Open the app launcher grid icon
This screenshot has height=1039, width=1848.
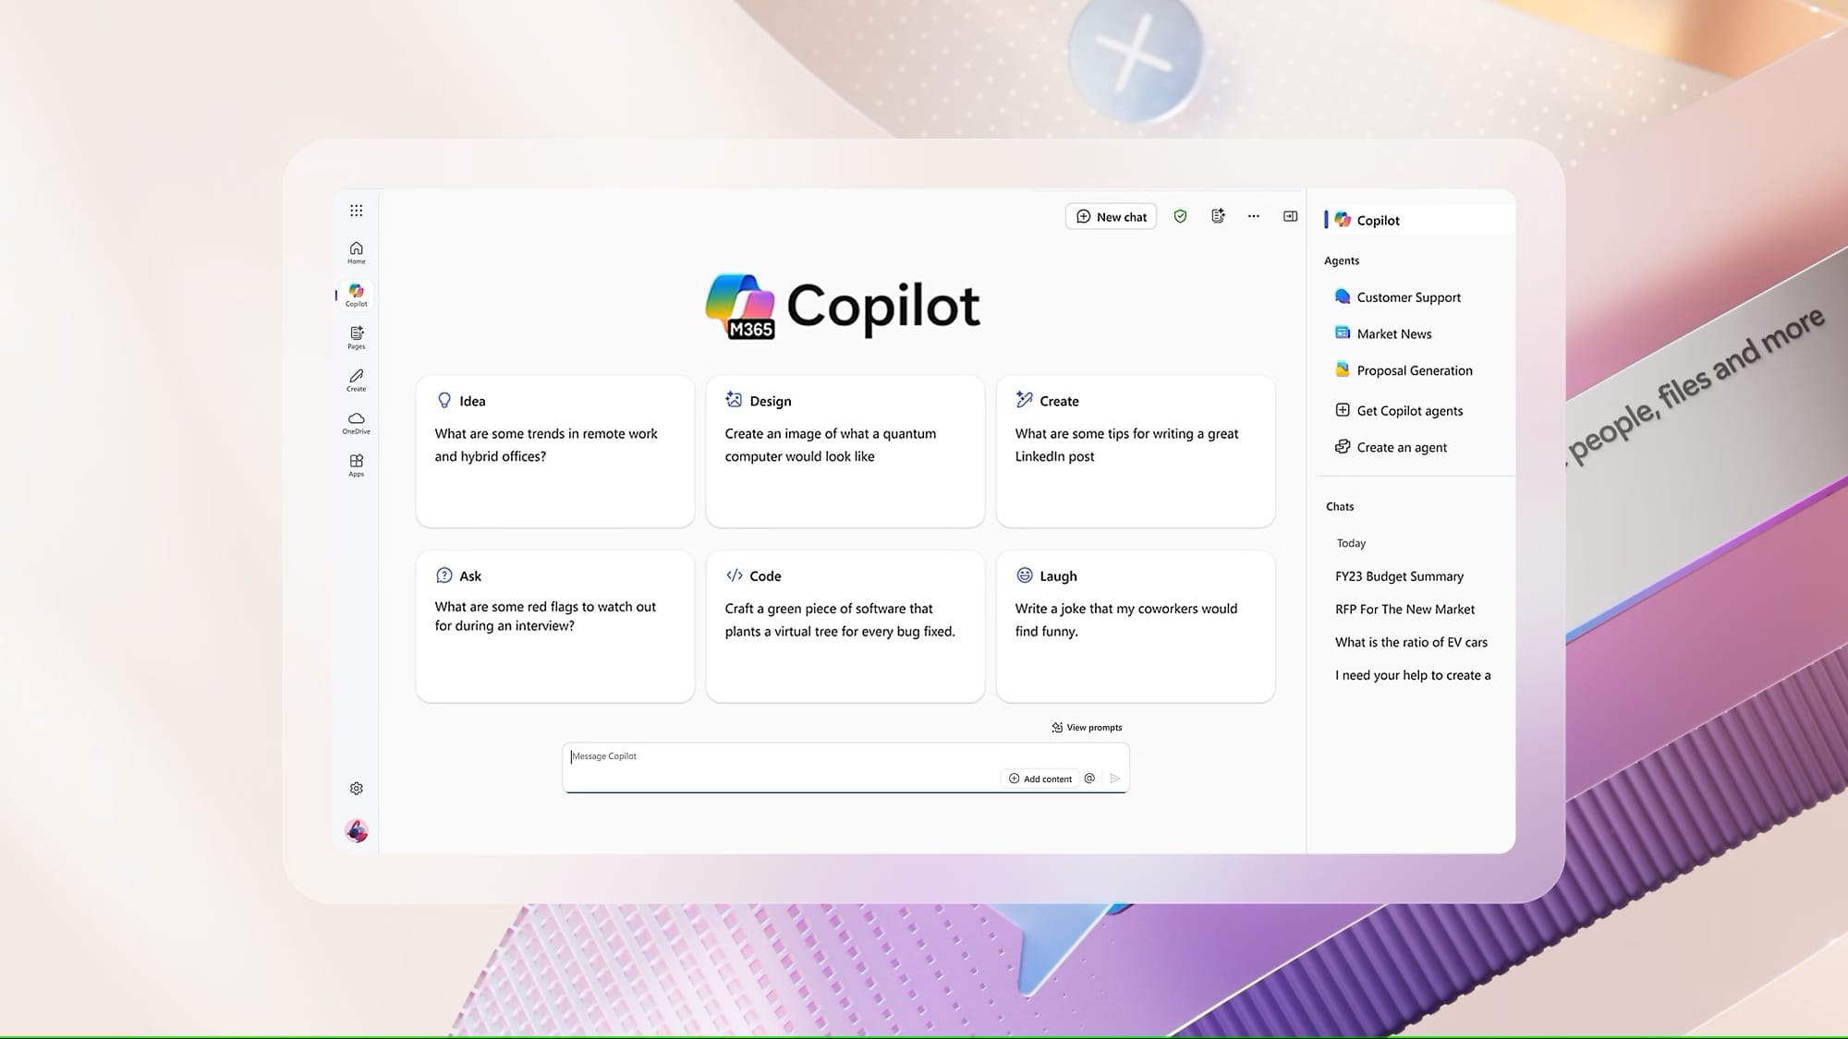(x=356, y=211)
